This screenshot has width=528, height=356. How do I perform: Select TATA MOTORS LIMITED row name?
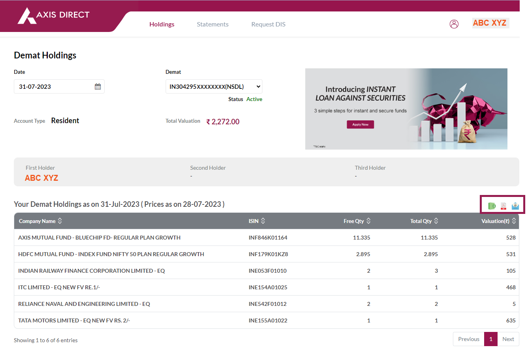[x=74, y=320]
